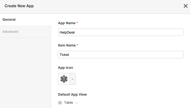
Task: Click the App Name input field
Action: (x=121, y=32)
